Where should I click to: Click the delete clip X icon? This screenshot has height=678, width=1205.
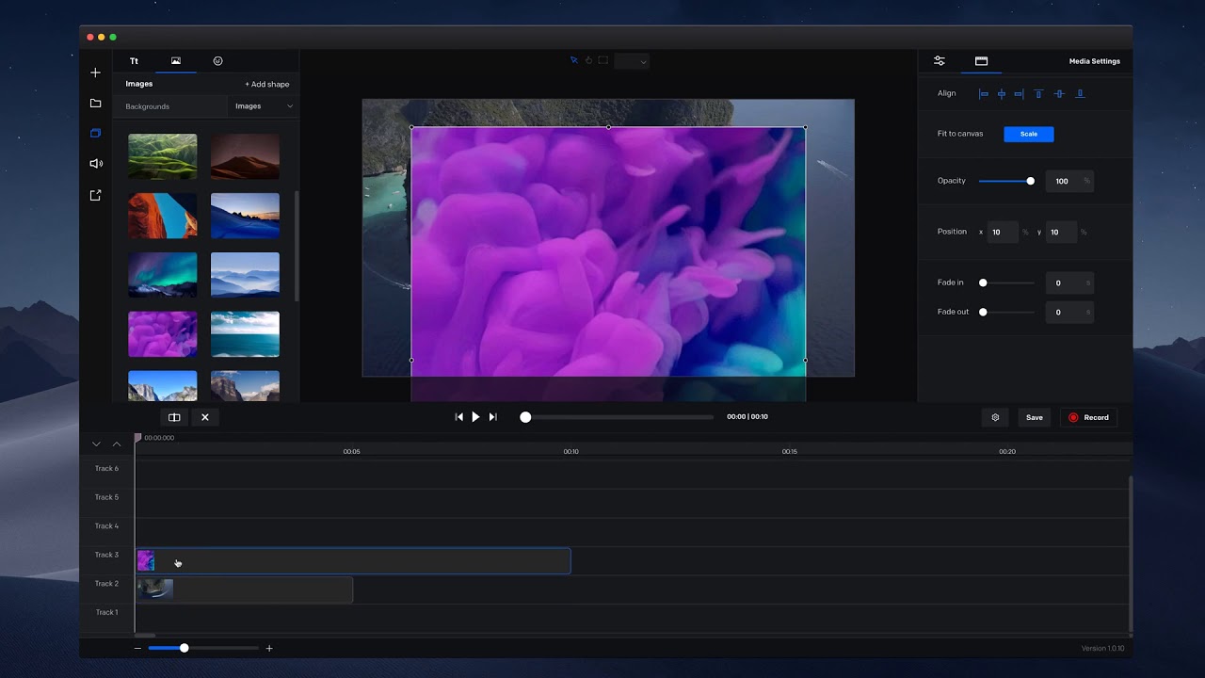tap(204, 417)
